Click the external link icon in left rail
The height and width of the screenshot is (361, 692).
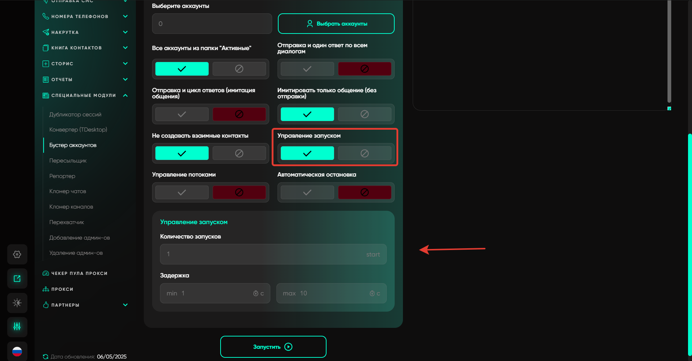[17, 278]
